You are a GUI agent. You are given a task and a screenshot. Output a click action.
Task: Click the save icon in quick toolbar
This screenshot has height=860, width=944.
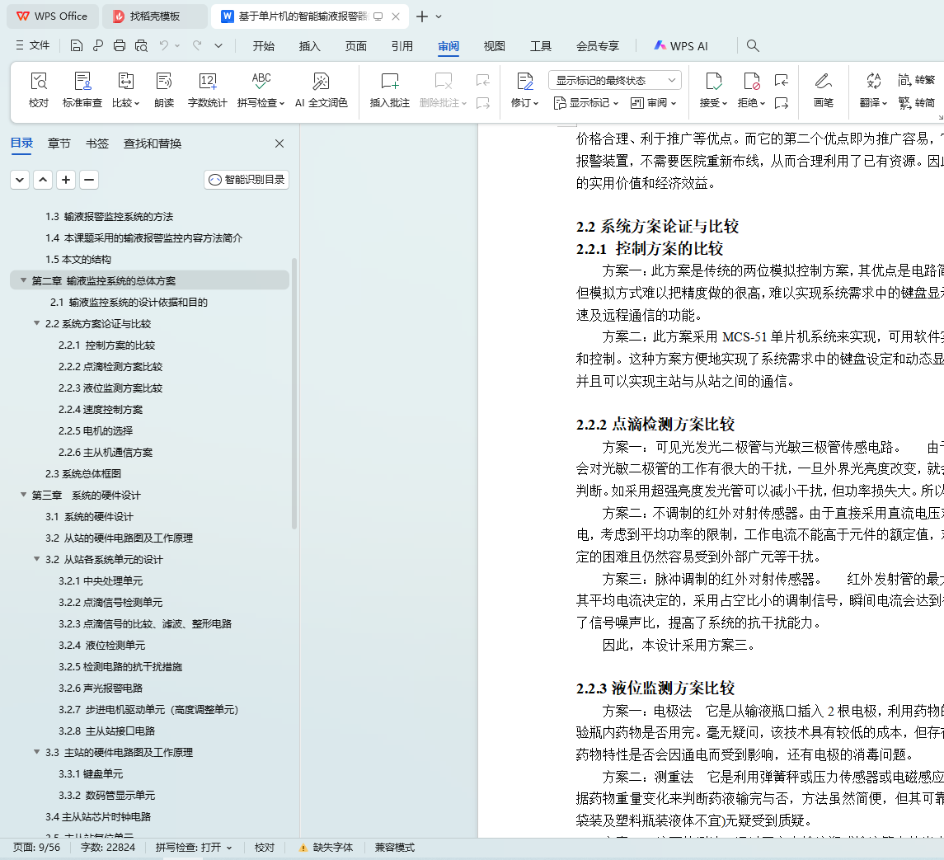coord(77,46)
